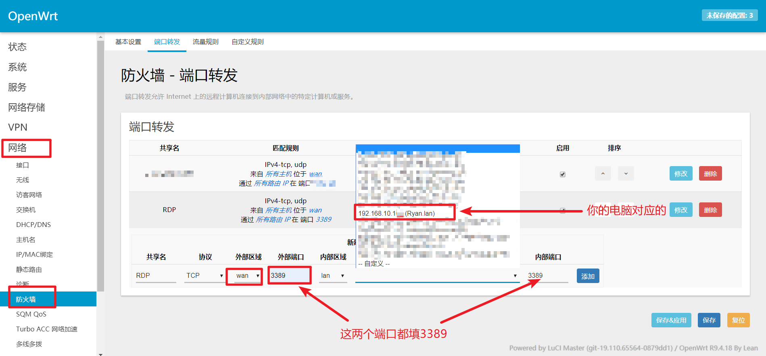Open 防火墙 in the sidebar

[26, 299]
